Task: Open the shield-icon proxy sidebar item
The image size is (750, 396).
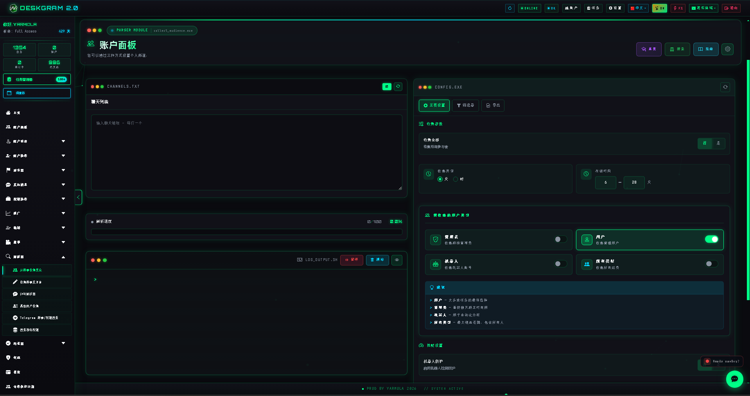Action: [x=37, y=358]
